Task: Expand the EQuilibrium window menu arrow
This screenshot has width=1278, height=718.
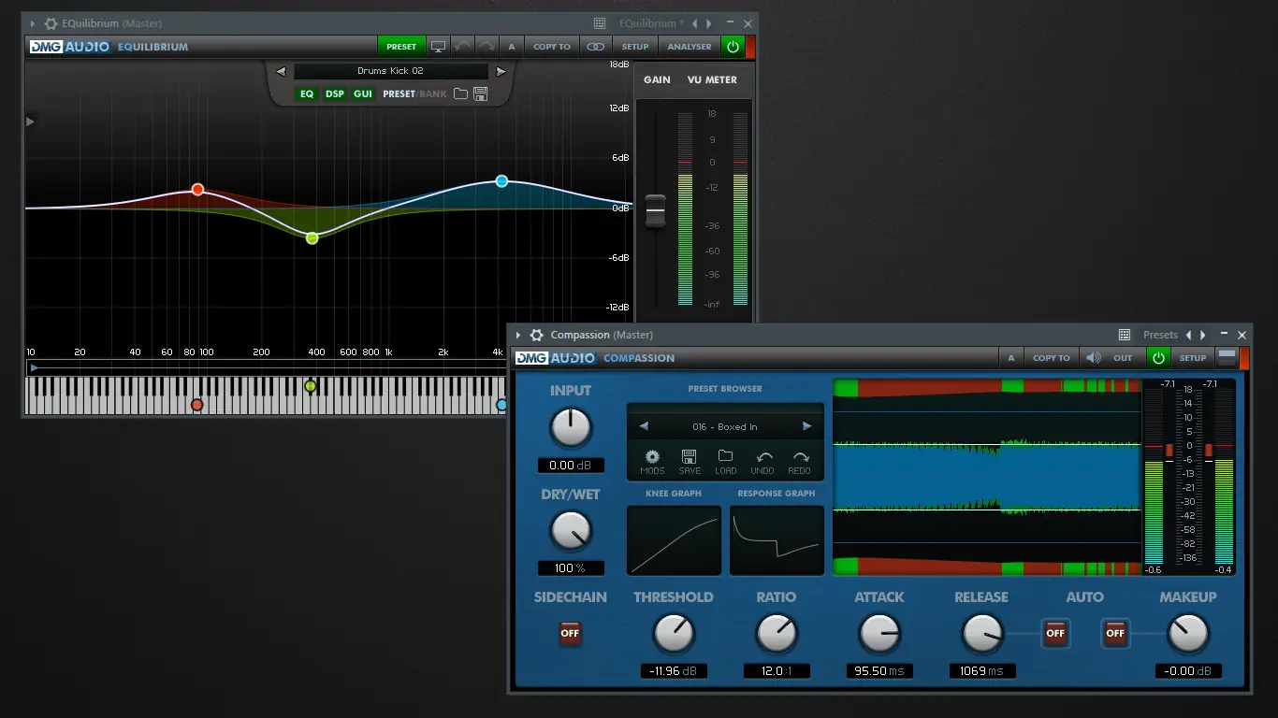Action: (33, 23)
